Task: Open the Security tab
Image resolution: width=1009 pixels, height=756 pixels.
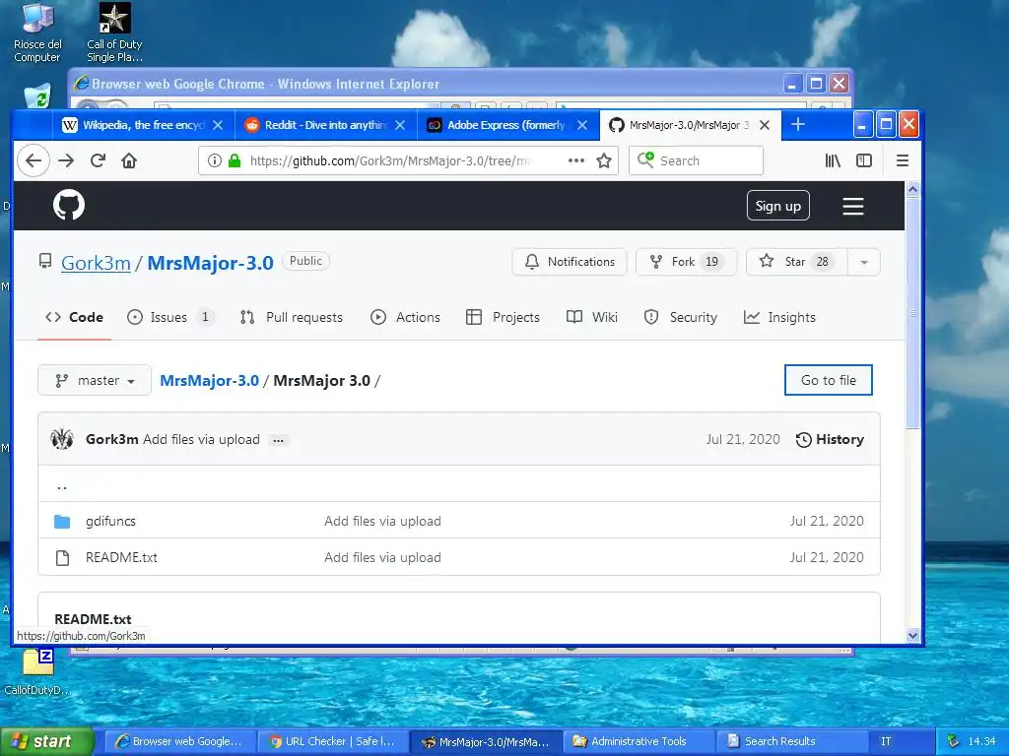Action: (680, 317)
